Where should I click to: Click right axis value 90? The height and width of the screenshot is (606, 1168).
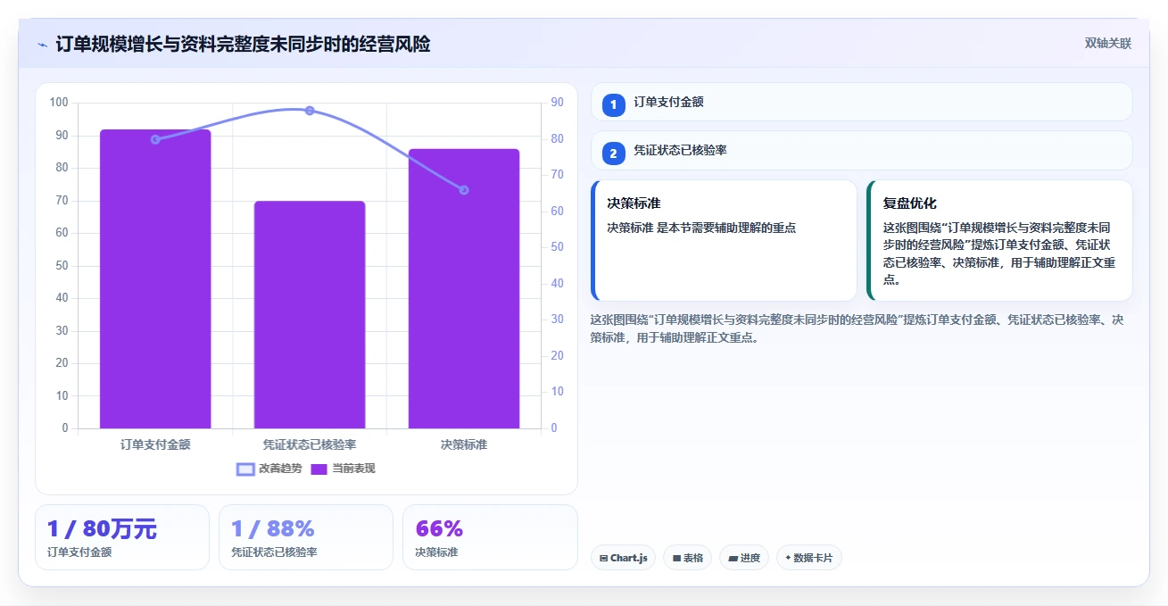click(x=557, y=103)
